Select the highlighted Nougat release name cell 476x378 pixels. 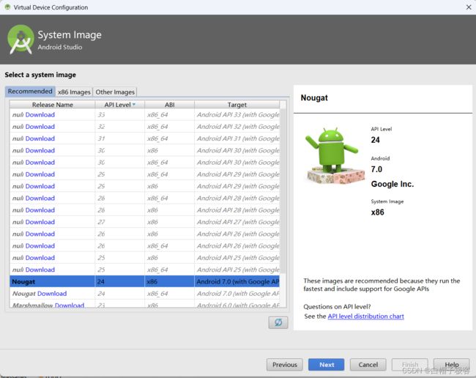(52, 281)
